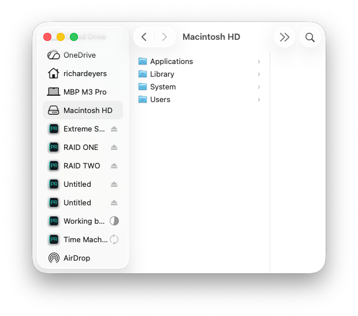Click the AirDrop radar icon
The height and width of the screenshot is (316, 358).
pyautogui.click(x=54, y=258)
